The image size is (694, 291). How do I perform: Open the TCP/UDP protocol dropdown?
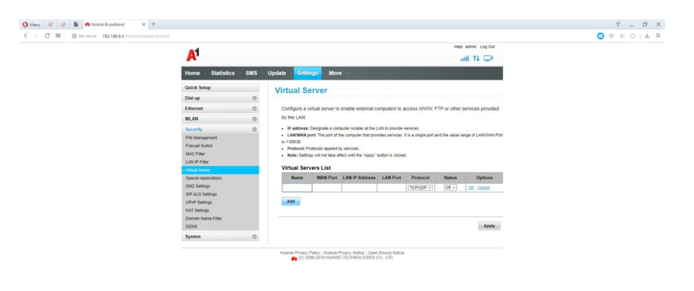click(x=420, y=188)
